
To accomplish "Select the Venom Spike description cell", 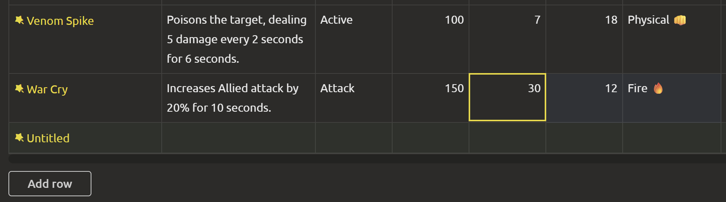I will point(239,39).
